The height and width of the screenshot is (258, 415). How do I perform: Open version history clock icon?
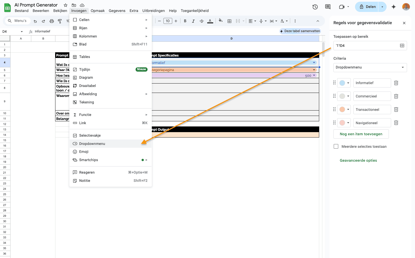pos(315,7)
